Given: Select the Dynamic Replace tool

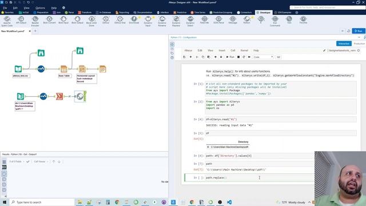Looking at the screenshot, I should pyautogui.click(x=176, y=21).
